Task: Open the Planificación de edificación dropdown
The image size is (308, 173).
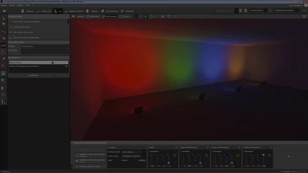Action: (x=286, y=11)
